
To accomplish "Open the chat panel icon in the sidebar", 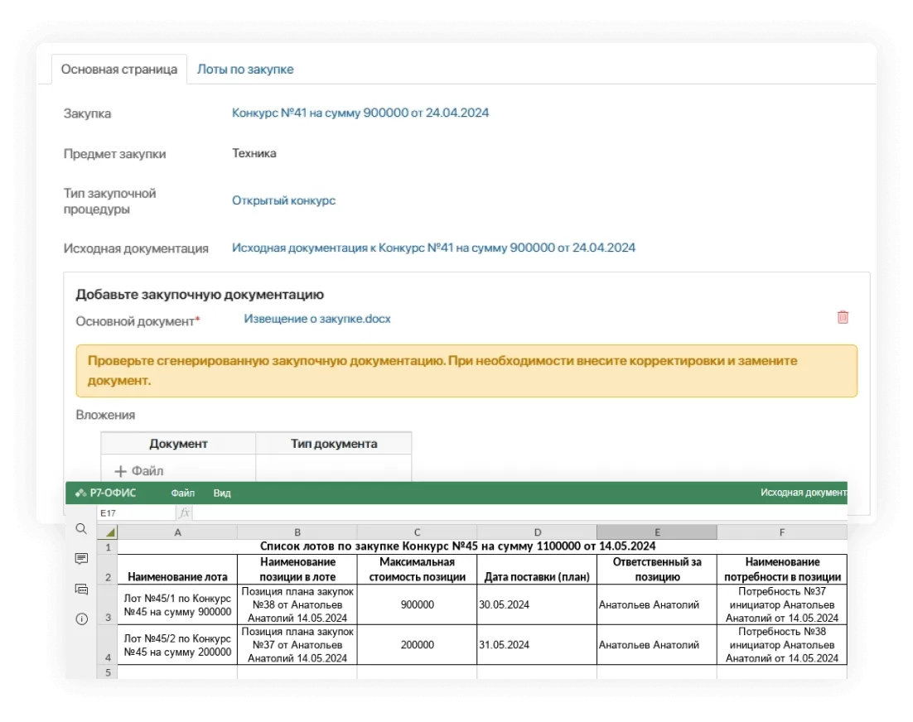I will pyautogui.click(x=81, y=589).
